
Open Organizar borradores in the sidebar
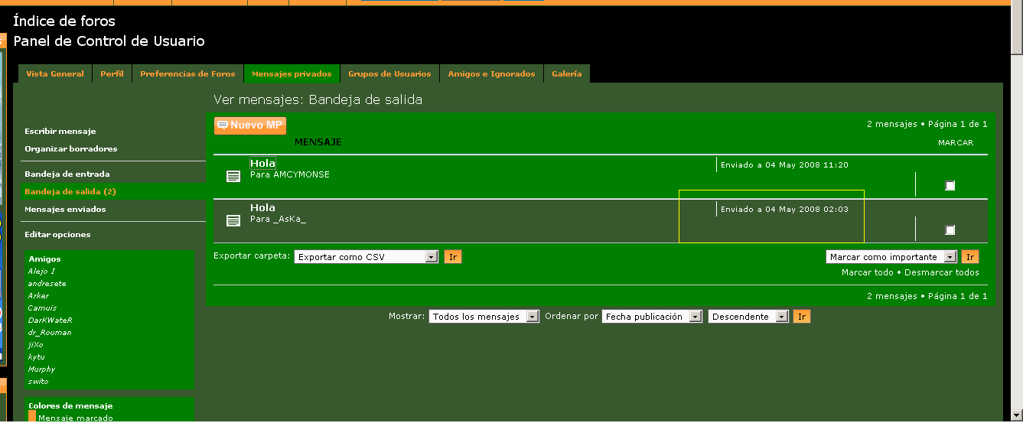point(71,149)
